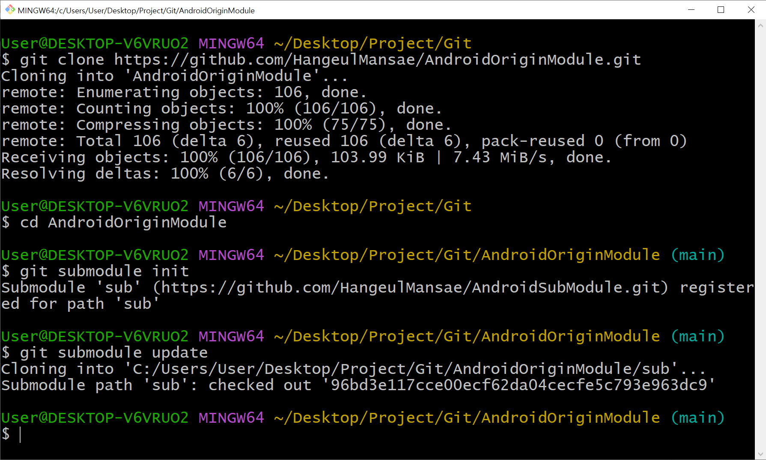Click the Git Bash icon in title bar
This screenshot has height=460, width=766.
click(x=9, y=10)
